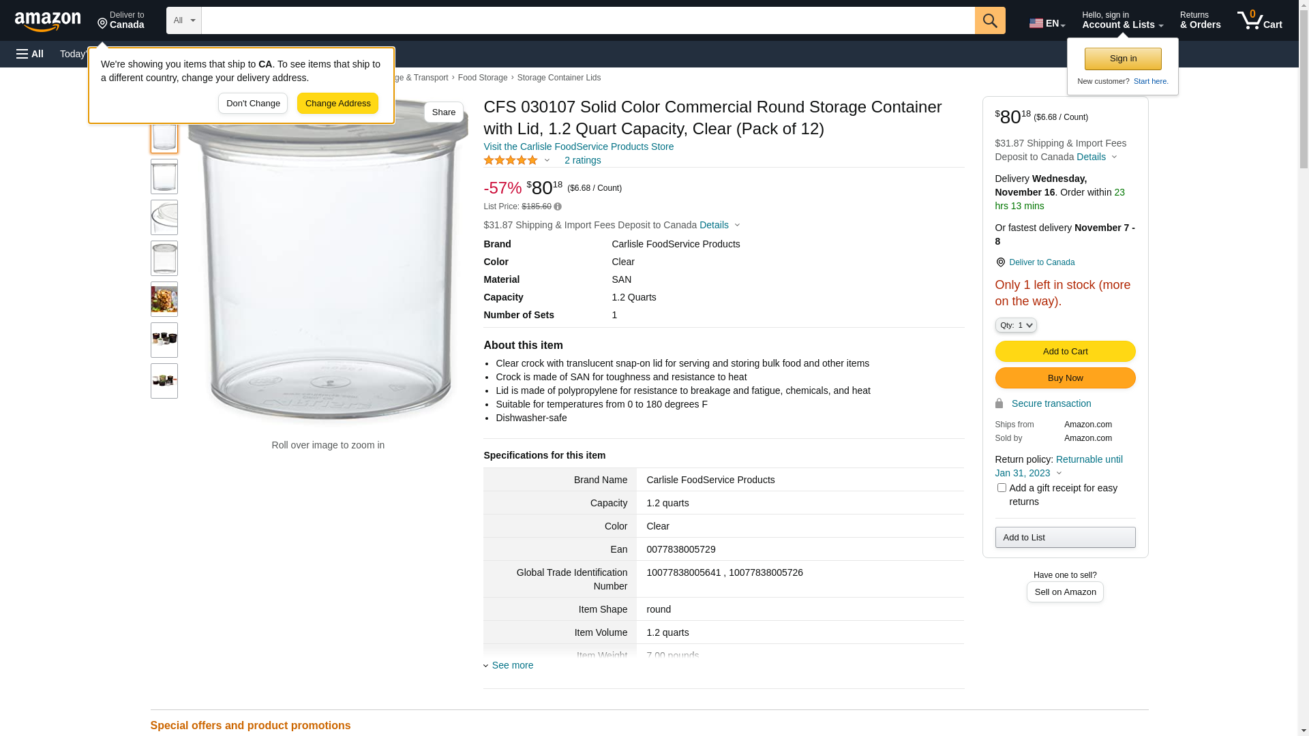Click the search magnifying glass button
The image size is (1309, 736).
990,20
